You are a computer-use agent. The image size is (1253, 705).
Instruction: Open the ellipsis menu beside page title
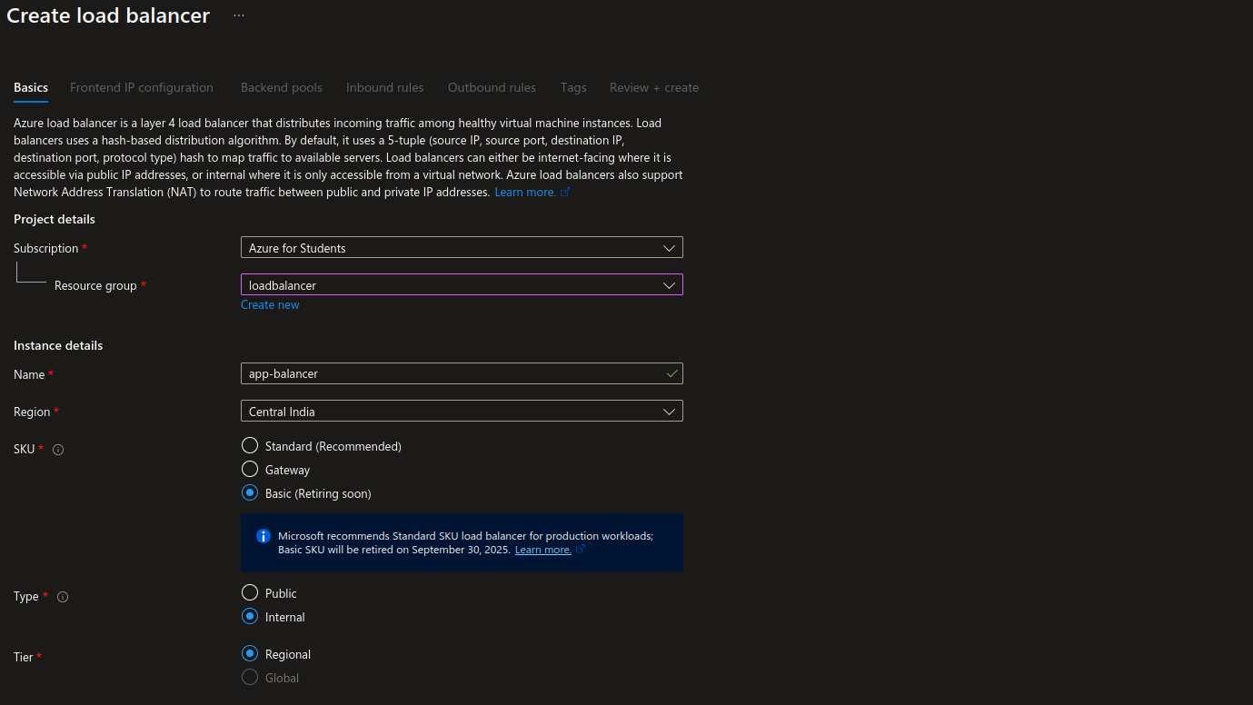click(x=239, y=16)
